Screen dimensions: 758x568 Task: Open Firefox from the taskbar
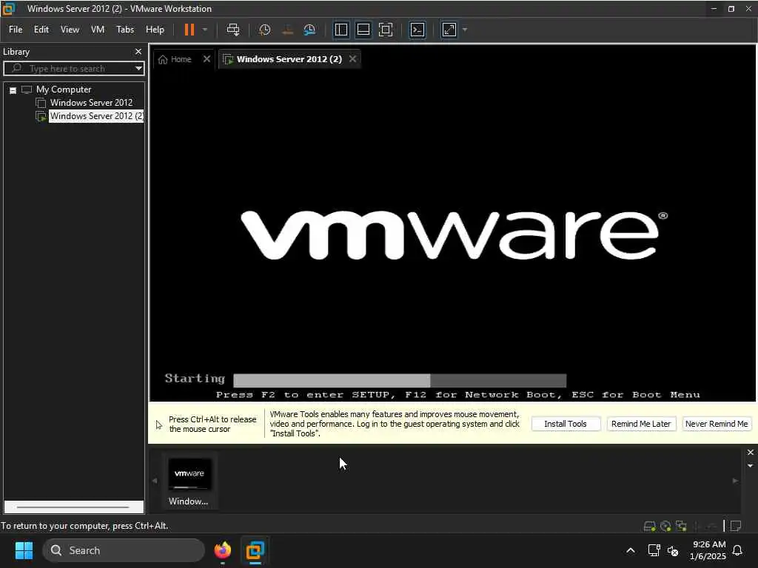pos(222,550)
